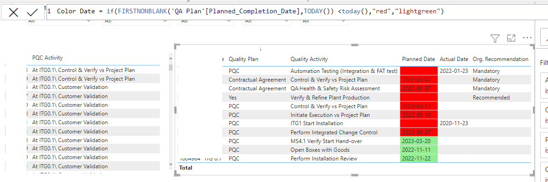The image size is (548, 182).
Task: Sort by the Org. Recommendation column header
Action: [501, 59]
